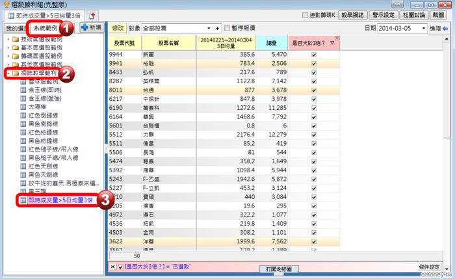The width and height of the screenshot is (455, 279).
Task: Select the 即時成交量>5日均量3倍 document tab
Action: 44,16
